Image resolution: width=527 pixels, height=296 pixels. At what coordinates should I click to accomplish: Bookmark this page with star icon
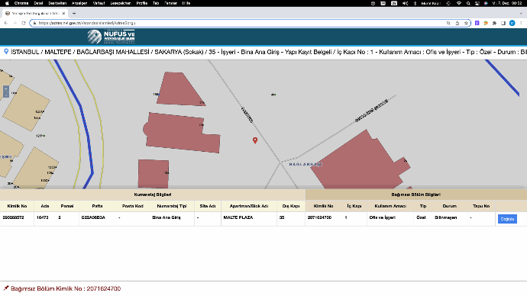[x=466, y=23]
